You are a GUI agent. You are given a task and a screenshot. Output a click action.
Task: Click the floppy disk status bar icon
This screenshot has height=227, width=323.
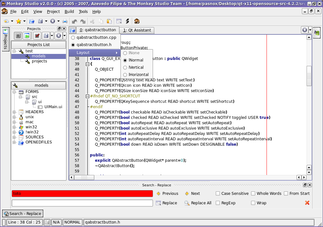tap(47, 222)
